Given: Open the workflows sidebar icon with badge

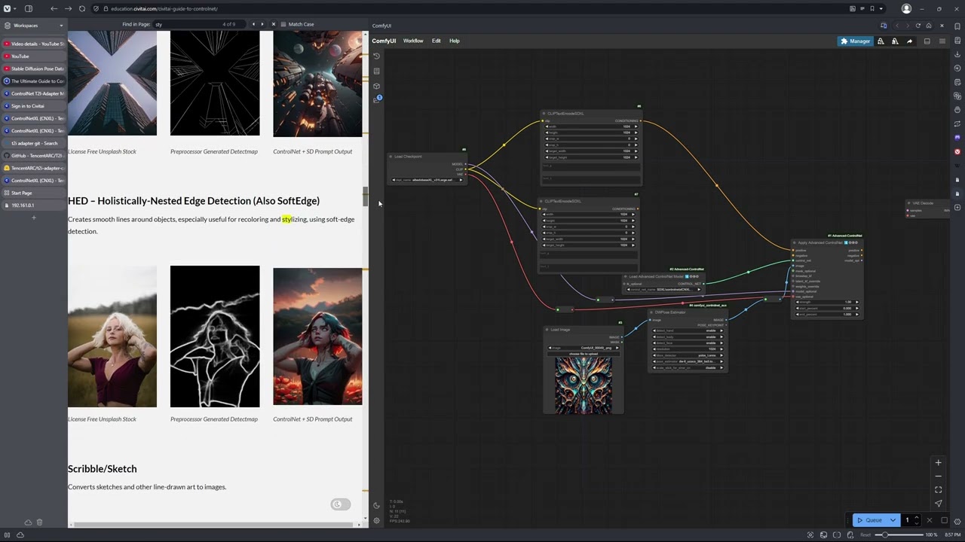Looking at the screenshot, I should tap(377, 99).
